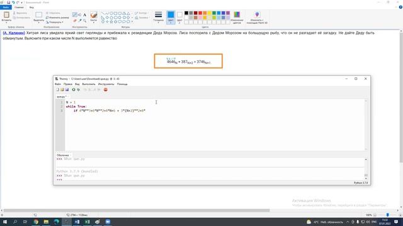Undo last action in Paint title bar

pyautogui.click(x=13, y=3)
